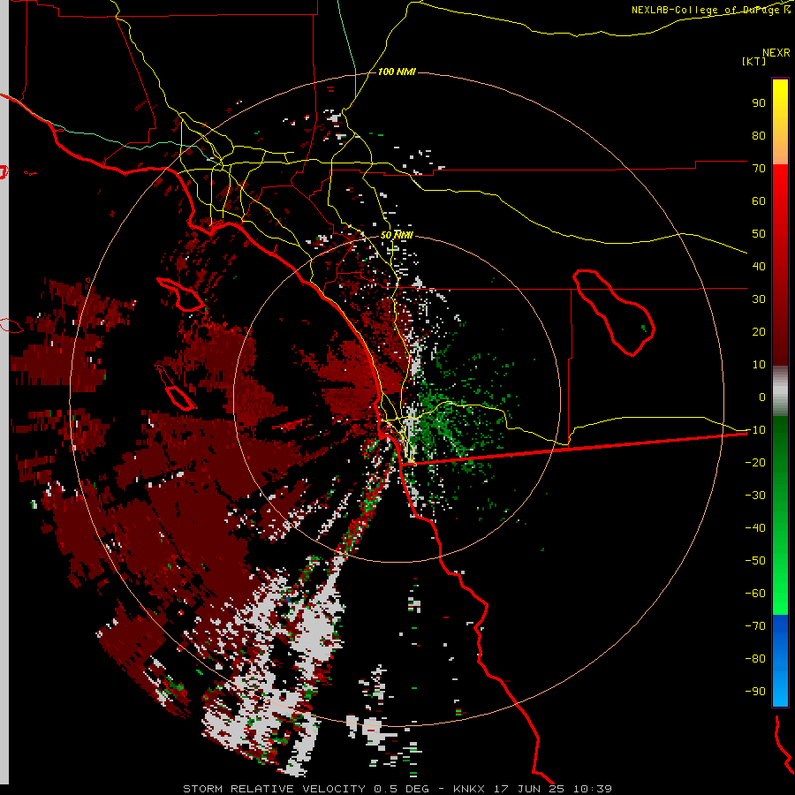
Task: Click the 50 NMI range ring label
Action: [x=397, y=235]
